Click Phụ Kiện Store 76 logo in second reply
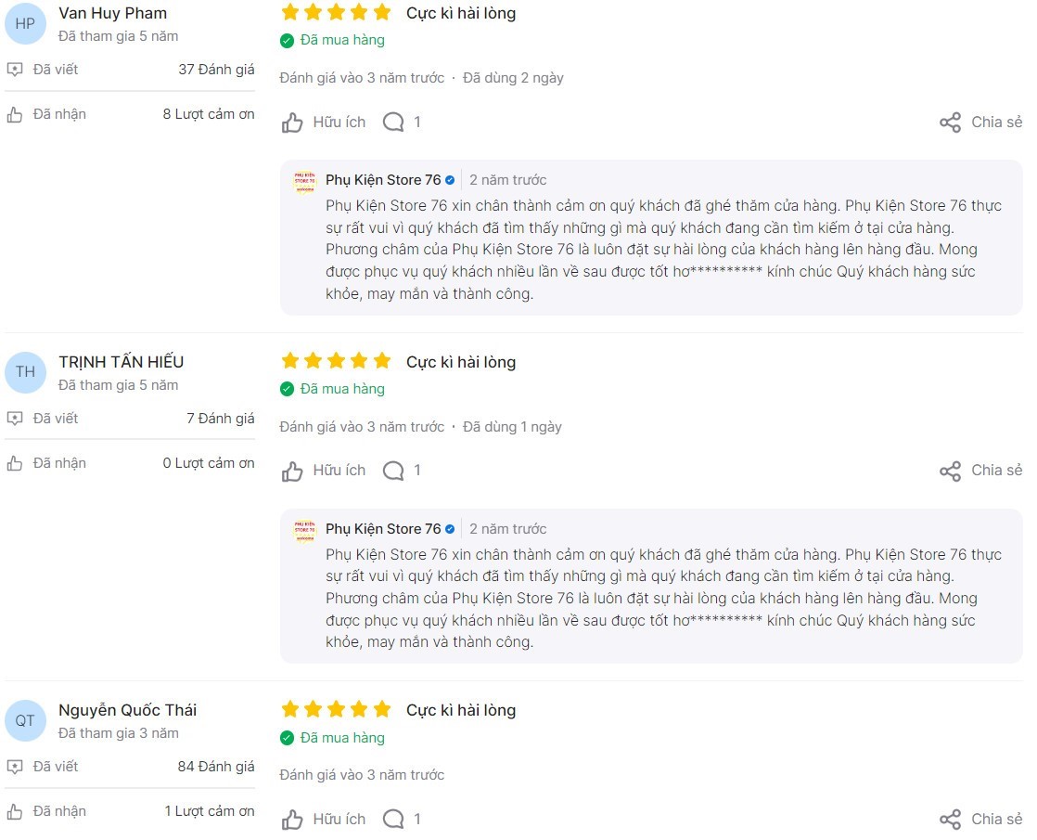1037x840 pixels. coord(304,530)
